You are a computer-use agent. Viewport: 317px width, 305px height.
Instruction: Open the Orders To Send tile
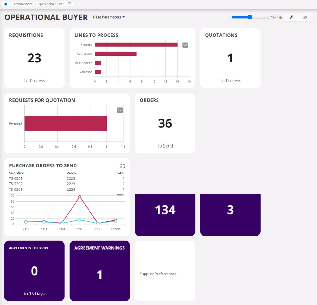pyautogui.click(x=165, y=123)
